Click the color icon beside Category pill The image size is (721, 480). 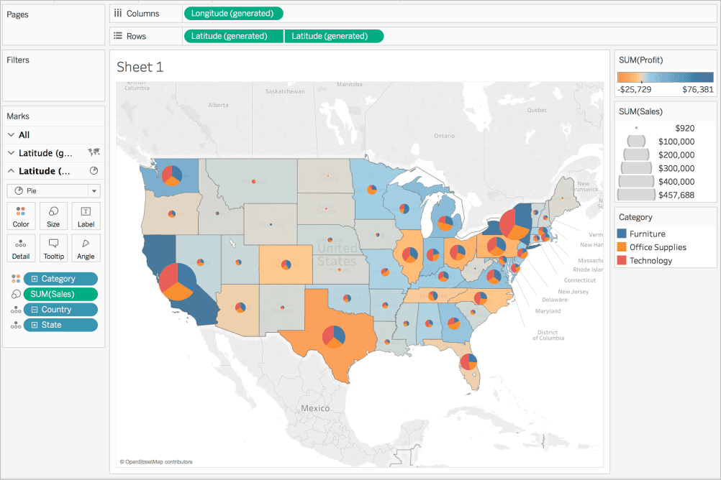tap(15, 279)
